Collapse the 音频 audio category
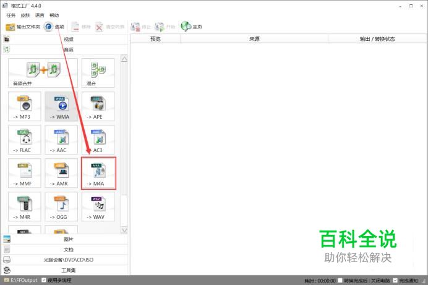 coord(65,49)
